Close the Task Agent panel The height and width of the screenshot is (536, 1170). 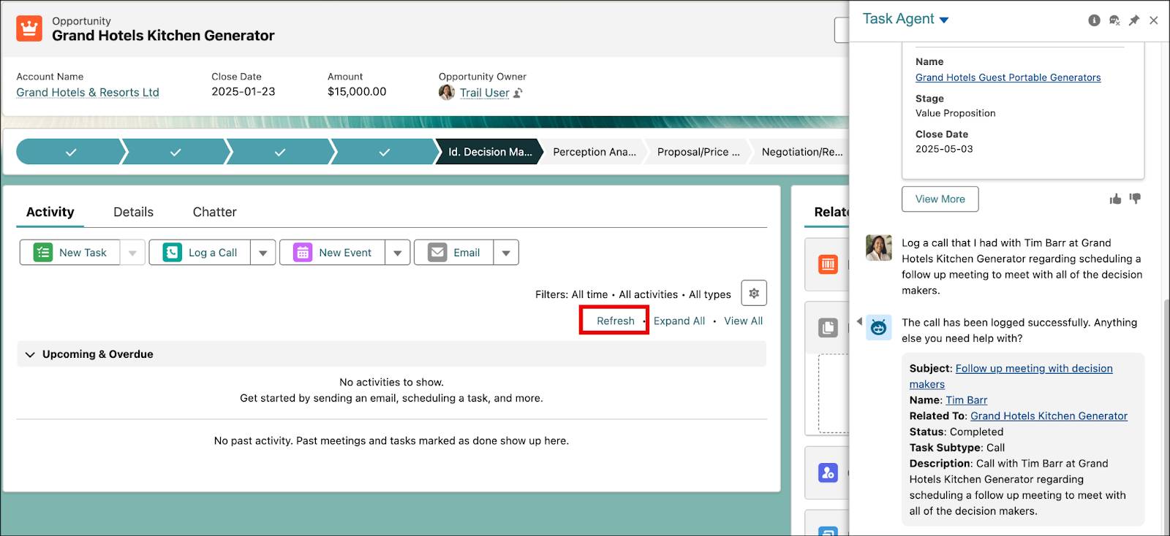[1154, 20]
